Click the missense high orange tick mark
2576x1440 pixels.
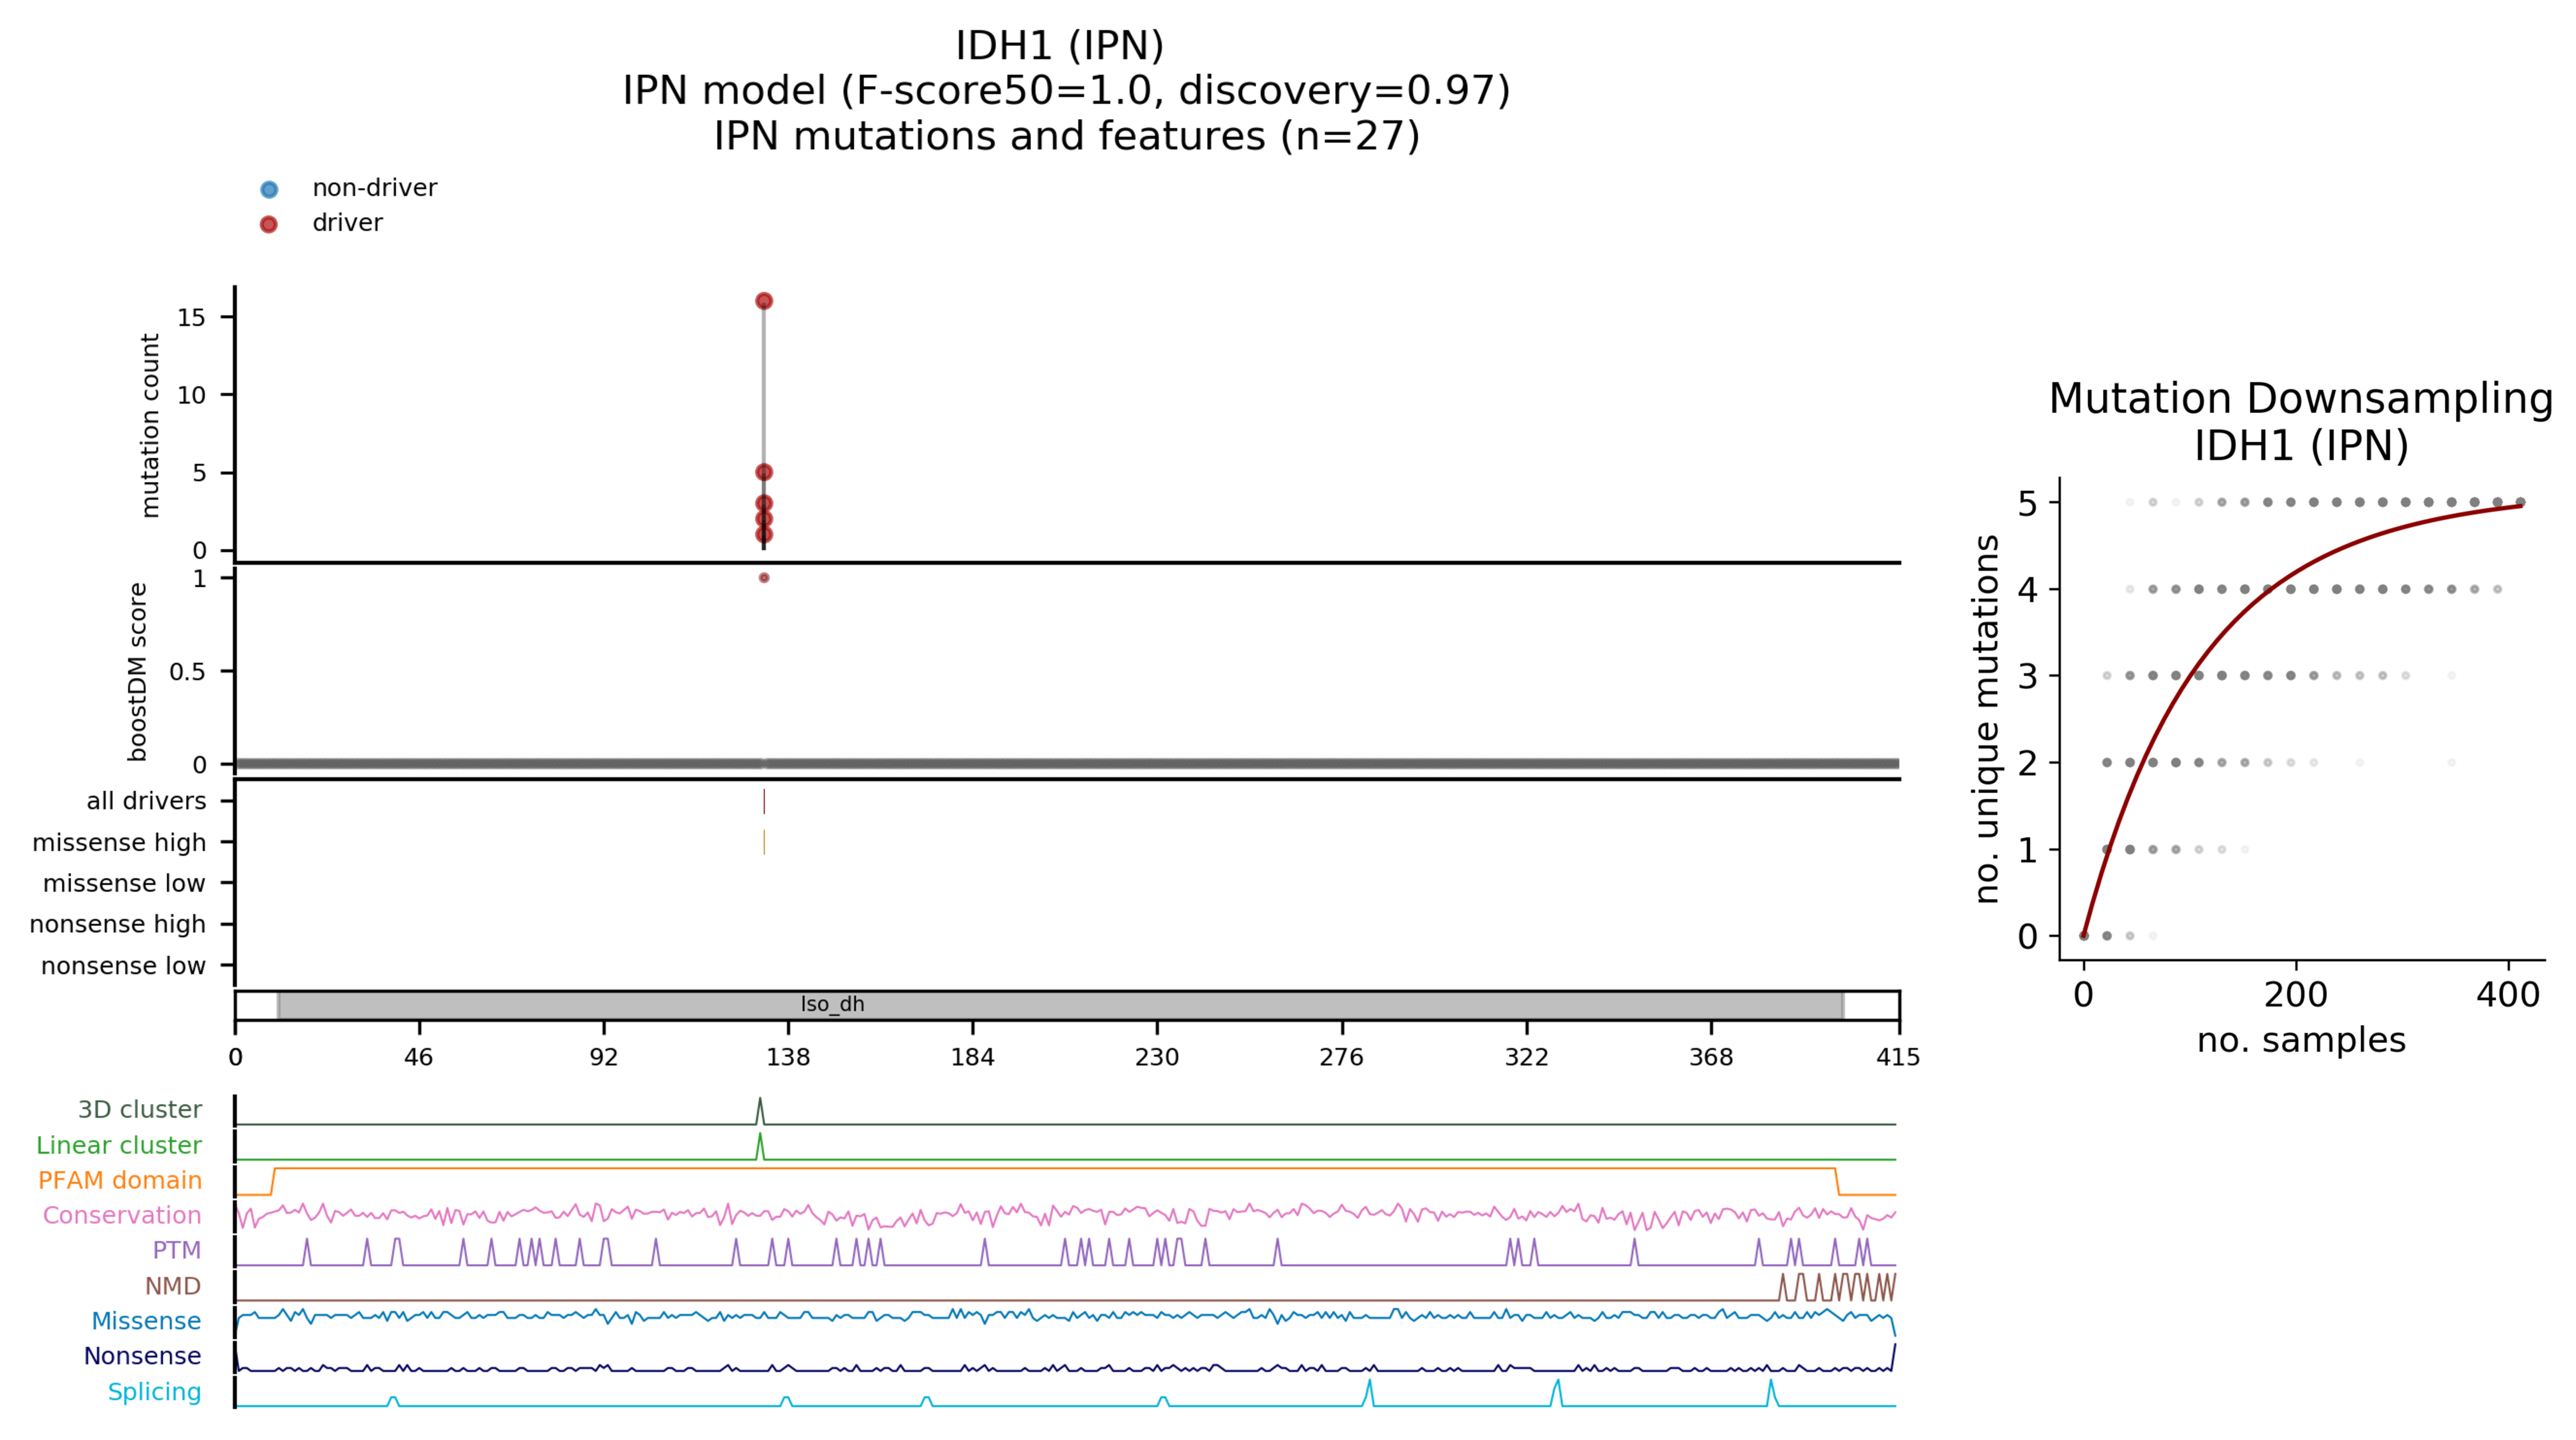click(x=764, y=842)
